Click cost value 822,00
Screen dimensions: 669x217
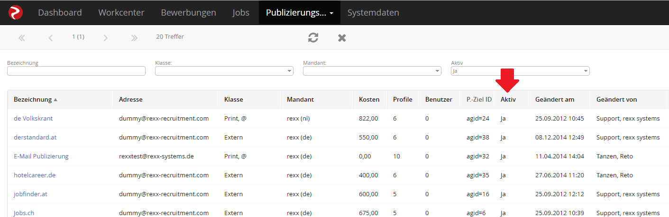[368, 118]
